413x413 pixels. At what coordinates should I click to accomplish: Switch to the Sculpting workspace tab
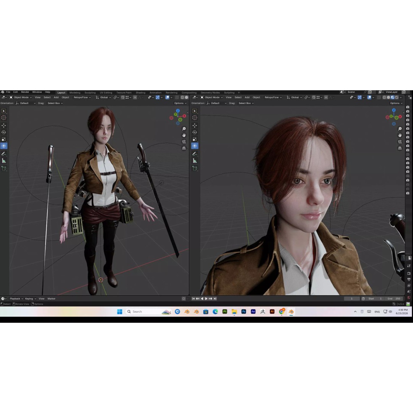pos(90,93)
